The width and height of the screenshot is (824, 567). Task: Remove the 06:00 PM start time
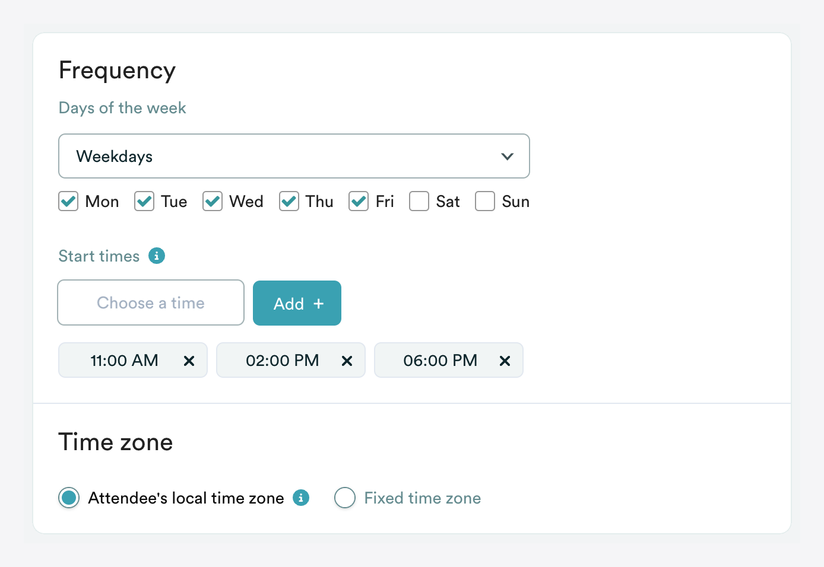[x=505, y=360]
